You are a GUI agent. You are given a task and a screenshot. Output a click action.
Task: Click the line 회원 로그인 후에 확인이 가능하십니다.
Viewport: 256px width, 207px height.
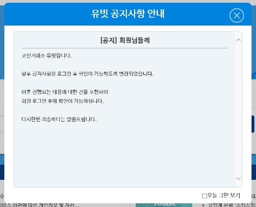click(x=63, y=101)
